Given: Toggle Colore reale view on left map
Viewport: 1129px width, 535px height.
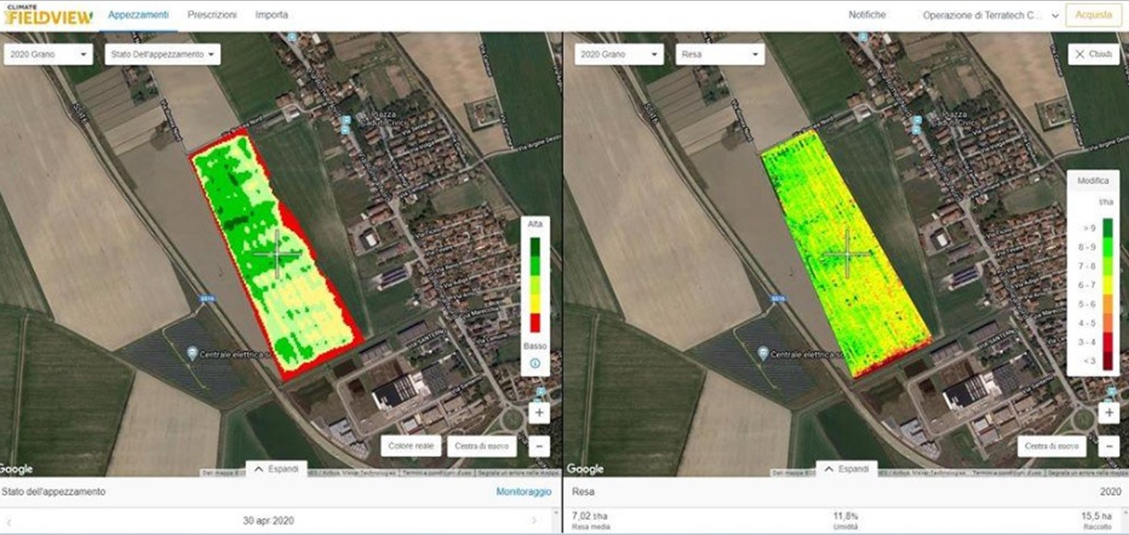Looking at the screenshot, I should click(x=411, y=446).
